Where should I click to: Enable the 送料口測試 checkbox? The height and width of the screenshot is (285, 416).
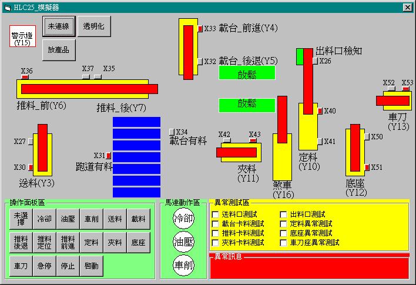click(x=216, y=214)
